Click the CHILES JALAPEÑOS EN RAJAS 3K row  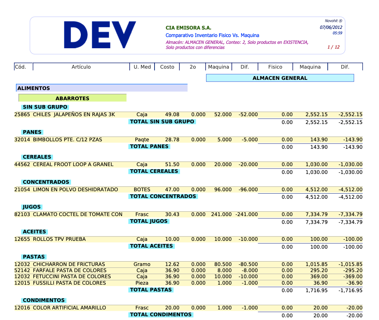point(74,115)
